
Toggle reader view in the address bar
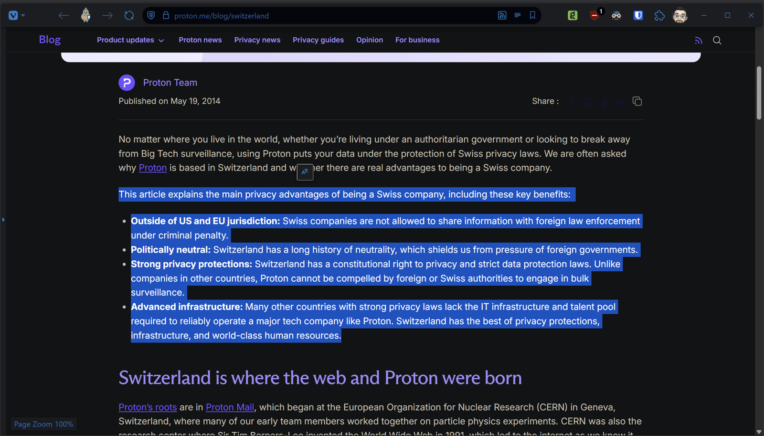(517, 16)
